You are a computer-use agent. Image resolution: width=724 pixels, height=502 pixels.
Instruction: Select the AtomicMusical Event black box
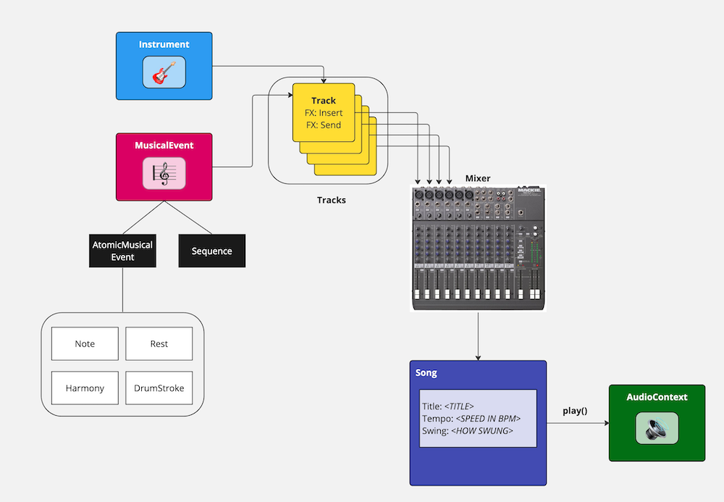pos(122,251)
